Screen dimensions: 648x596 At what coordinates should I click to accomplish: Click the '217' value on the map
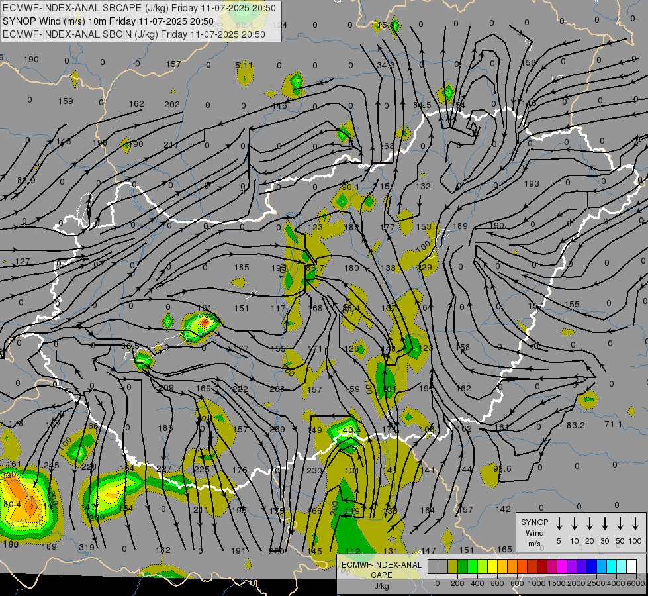[x=171, y=145]
